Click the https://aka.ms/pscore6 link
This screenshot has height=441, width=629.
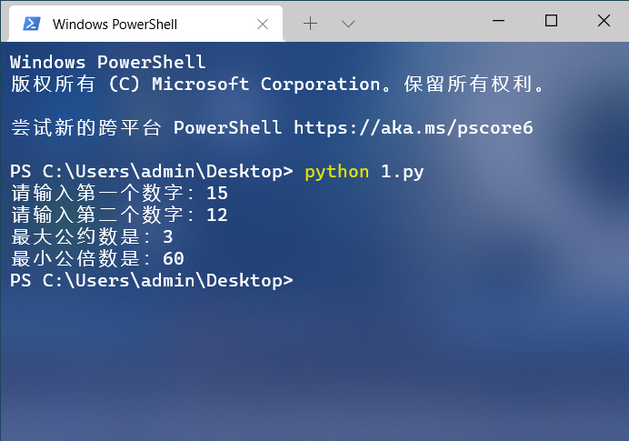click(x=414, y=128)
